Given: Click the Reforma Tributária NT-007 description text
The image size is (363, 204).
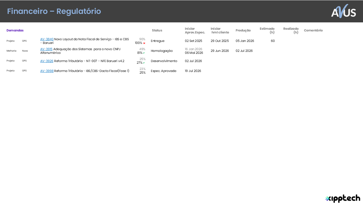Looking at the screenshot, I should coord(89,61).
